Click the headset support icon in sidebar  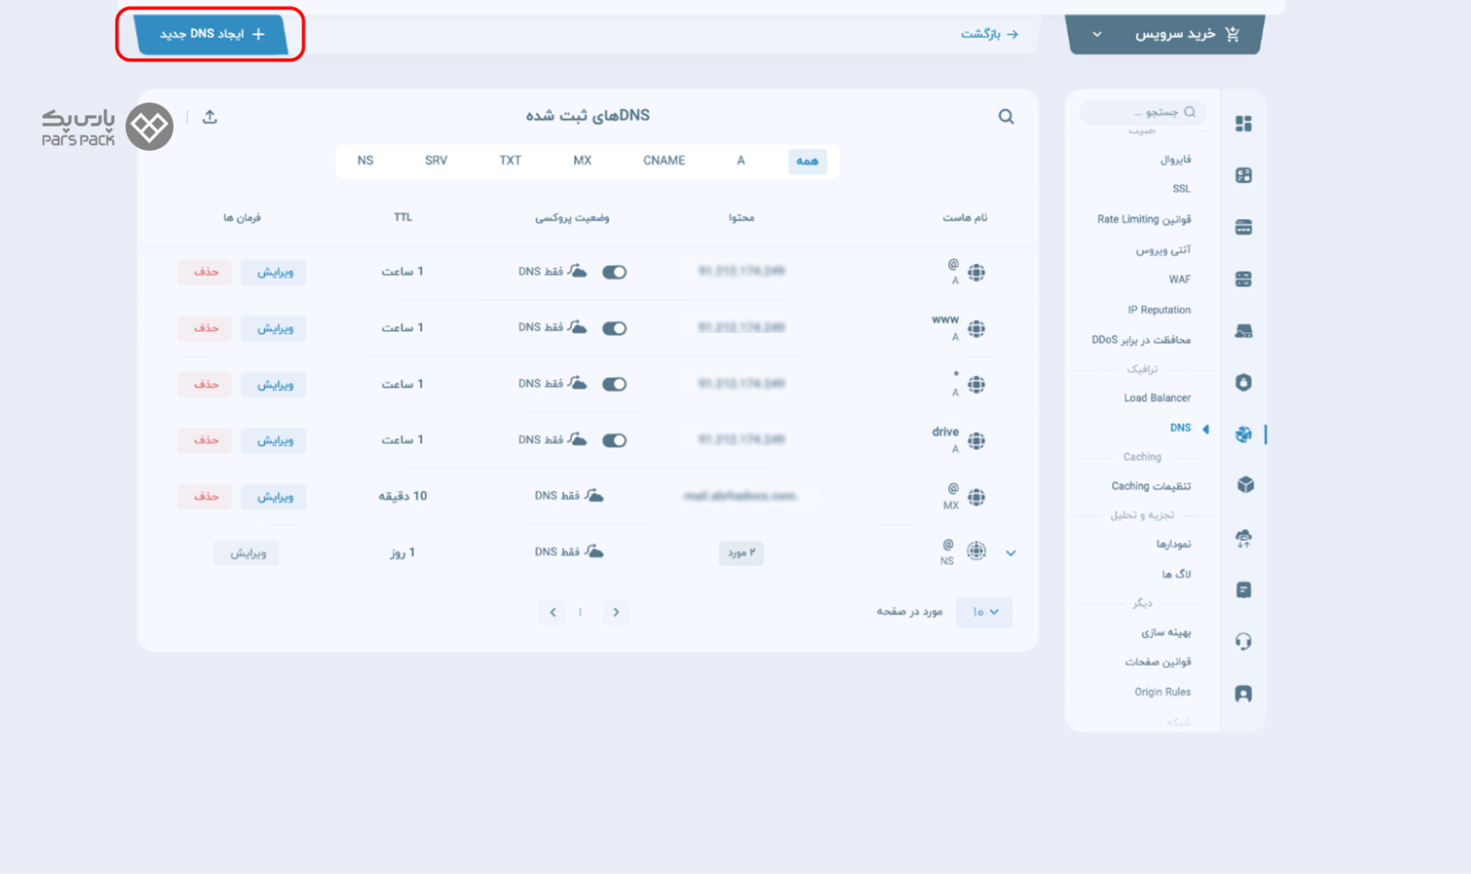(x=1243, y=641)
